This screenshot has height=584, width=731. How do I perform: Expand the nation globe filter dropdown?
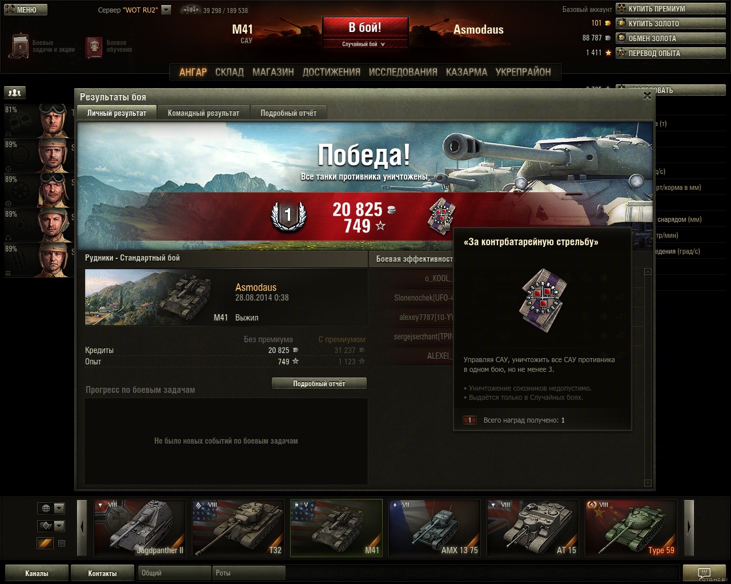51,508
